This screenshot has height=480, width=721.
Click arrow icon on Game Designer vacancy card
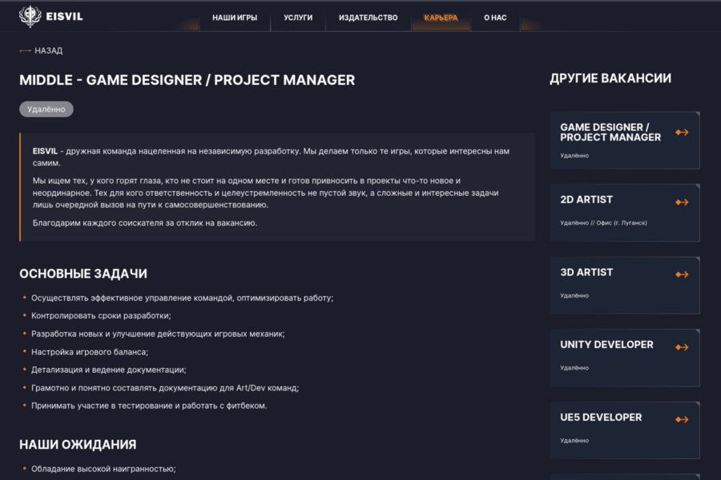click(682, 133)
